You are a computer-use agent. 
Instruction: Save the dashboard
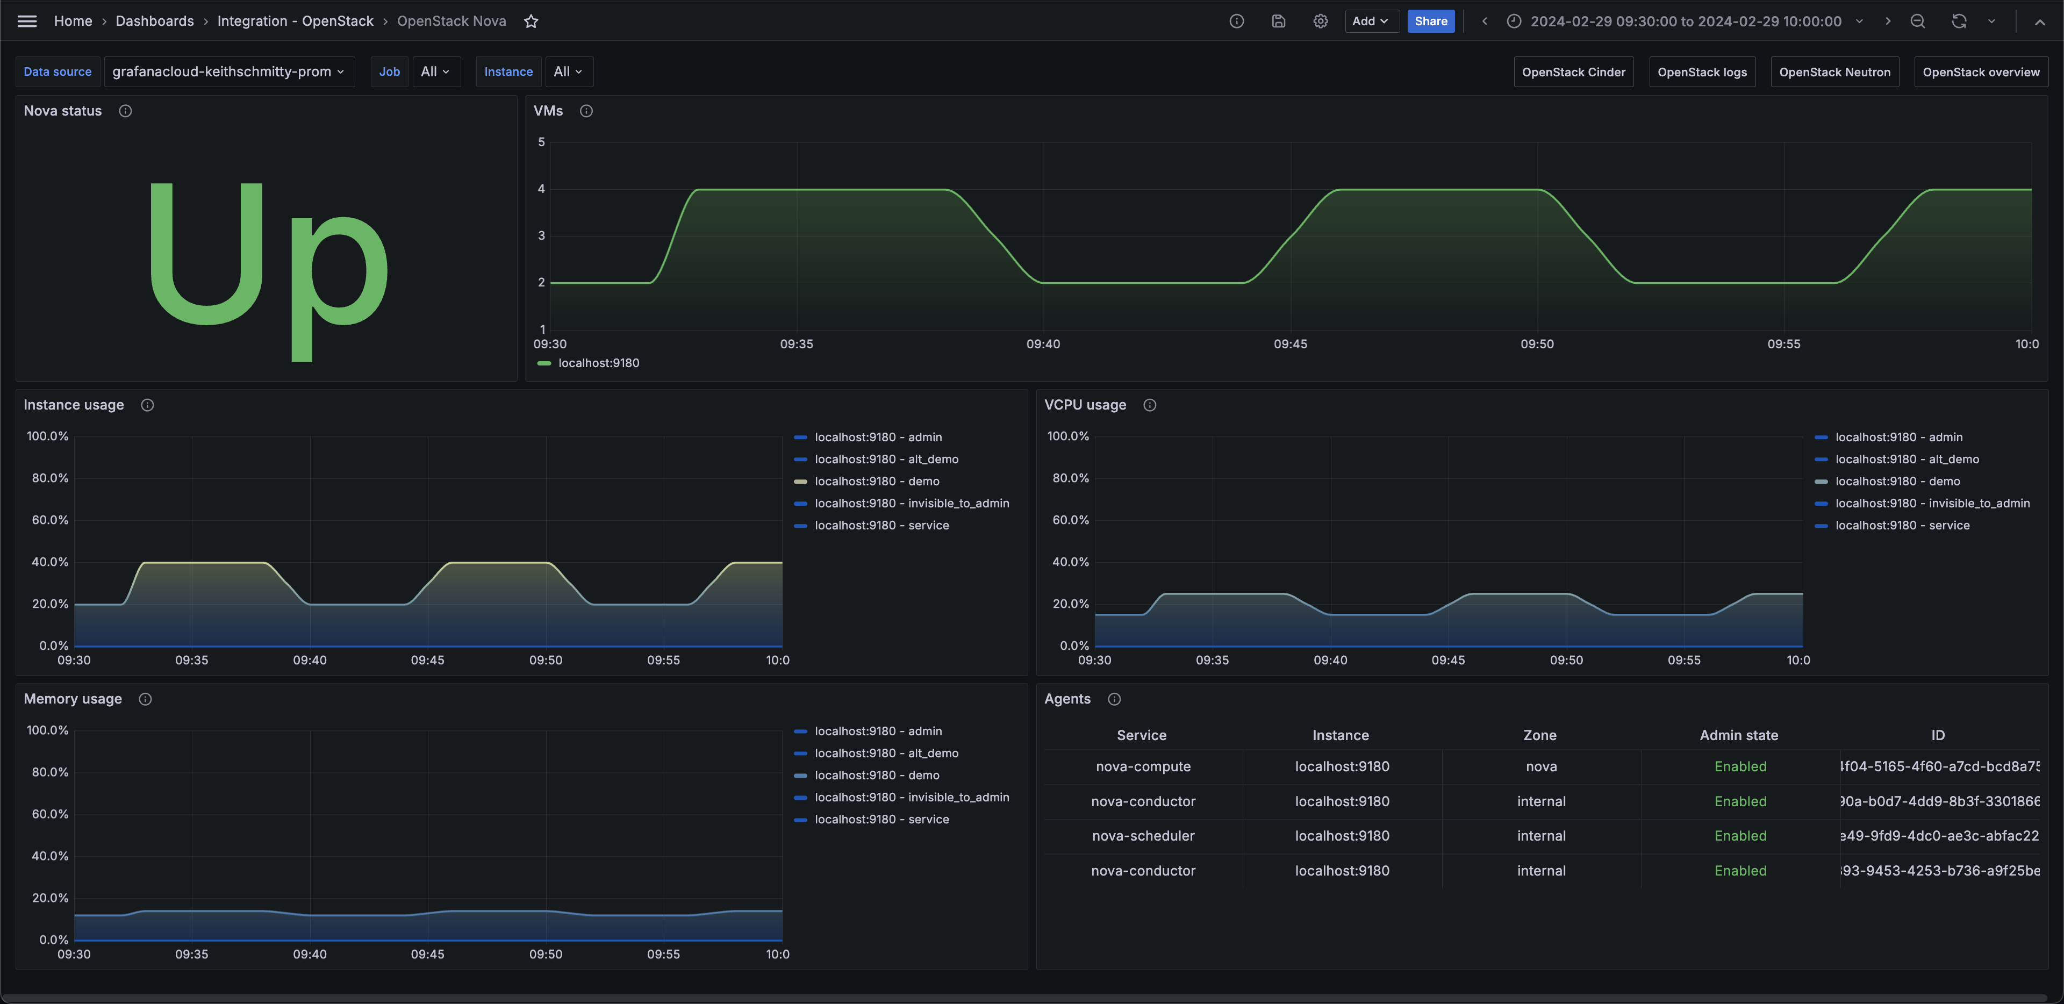tap(1278, 21)
